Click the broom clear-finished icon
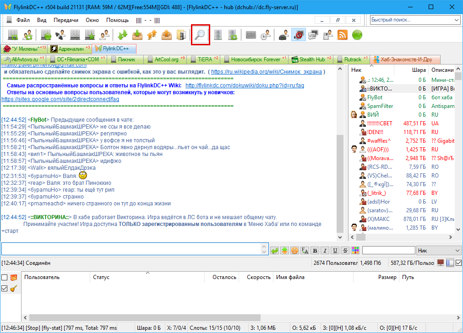463x333 pixels. tap(14, 289)
